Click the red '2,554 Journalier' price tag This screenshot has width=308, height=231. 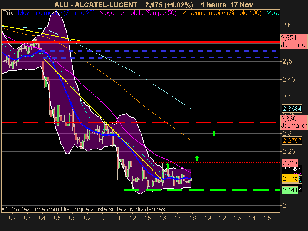(294, 41)
